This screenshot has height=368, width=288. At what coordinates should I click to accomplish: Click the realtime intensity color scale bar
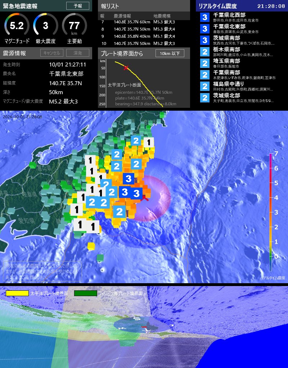(x=271, y=212)
